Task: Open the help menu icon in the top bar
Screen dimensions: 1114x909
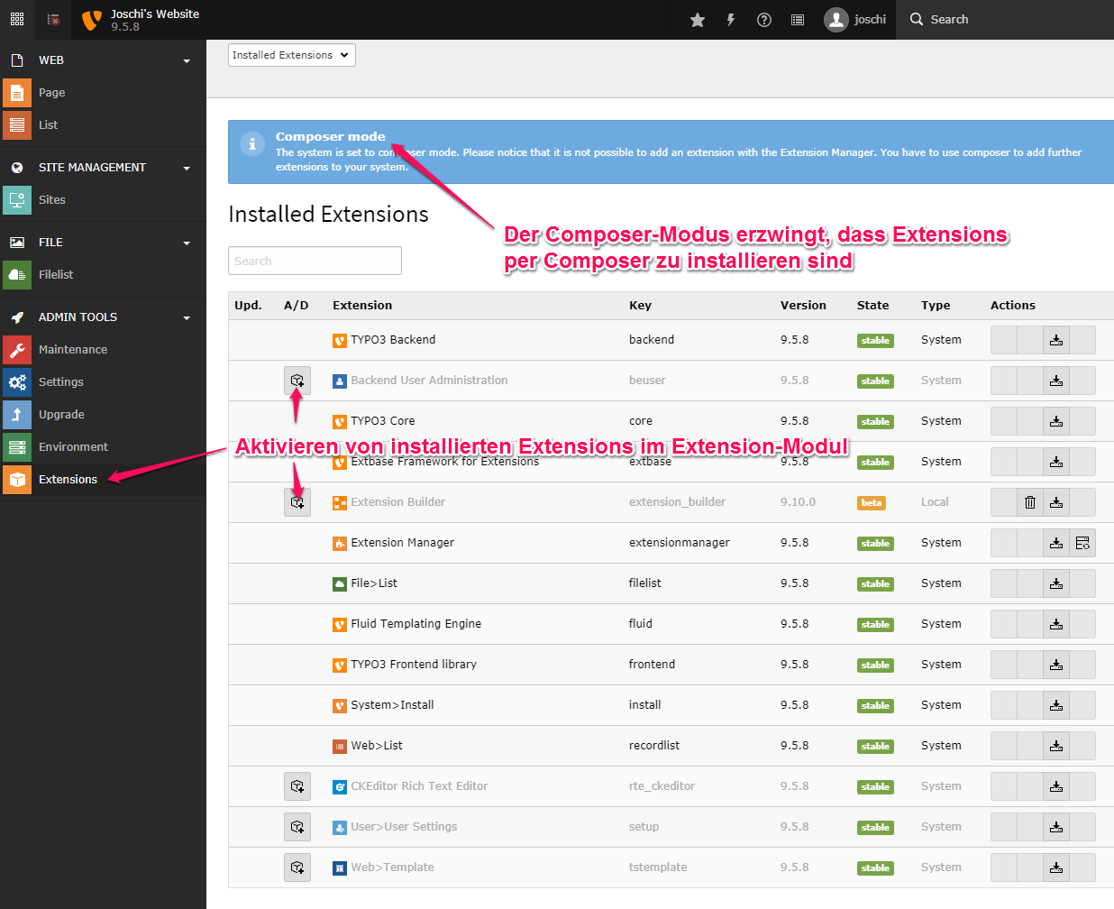Action: (x=763, y=19)
